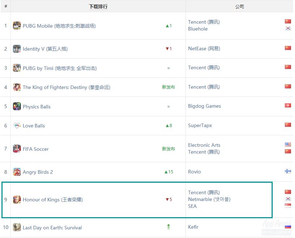295x238 pixels.
Task: Click the Physics Balls app icon
Action: click(17, 106)
